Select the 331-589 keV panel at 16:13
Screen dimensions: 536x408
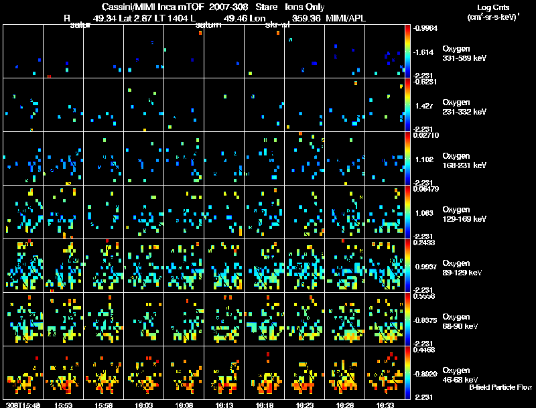click(224, 52)
